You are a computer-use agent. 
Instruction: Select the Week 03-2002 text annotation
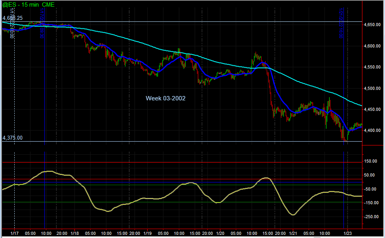click(165, 98)
